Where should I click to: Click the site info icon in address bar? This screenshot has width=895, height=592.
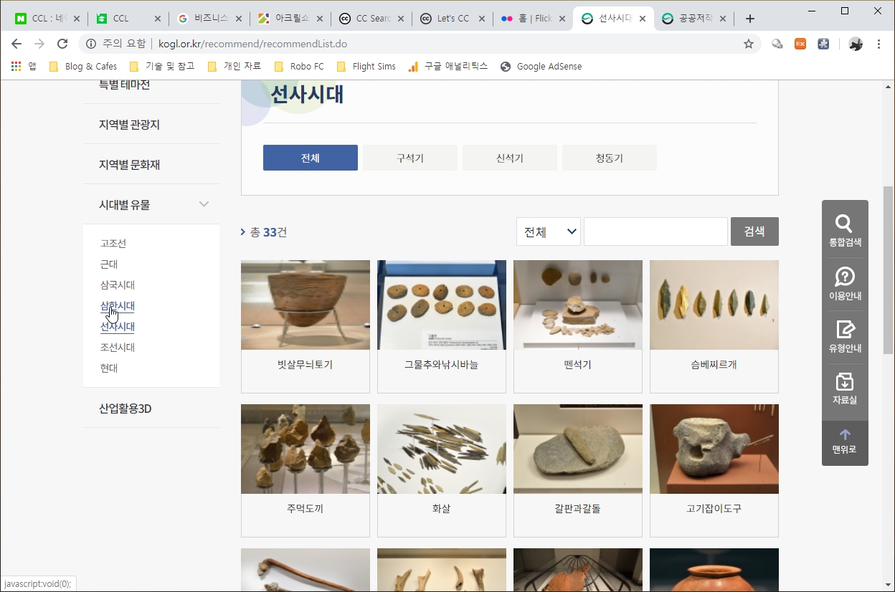click(91, 44)
